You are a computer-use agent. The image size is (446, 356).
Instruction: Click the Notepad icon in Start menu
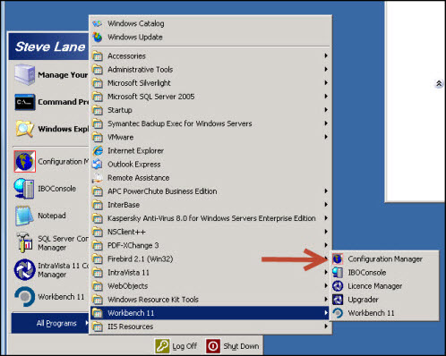click(x=24, y=216)
